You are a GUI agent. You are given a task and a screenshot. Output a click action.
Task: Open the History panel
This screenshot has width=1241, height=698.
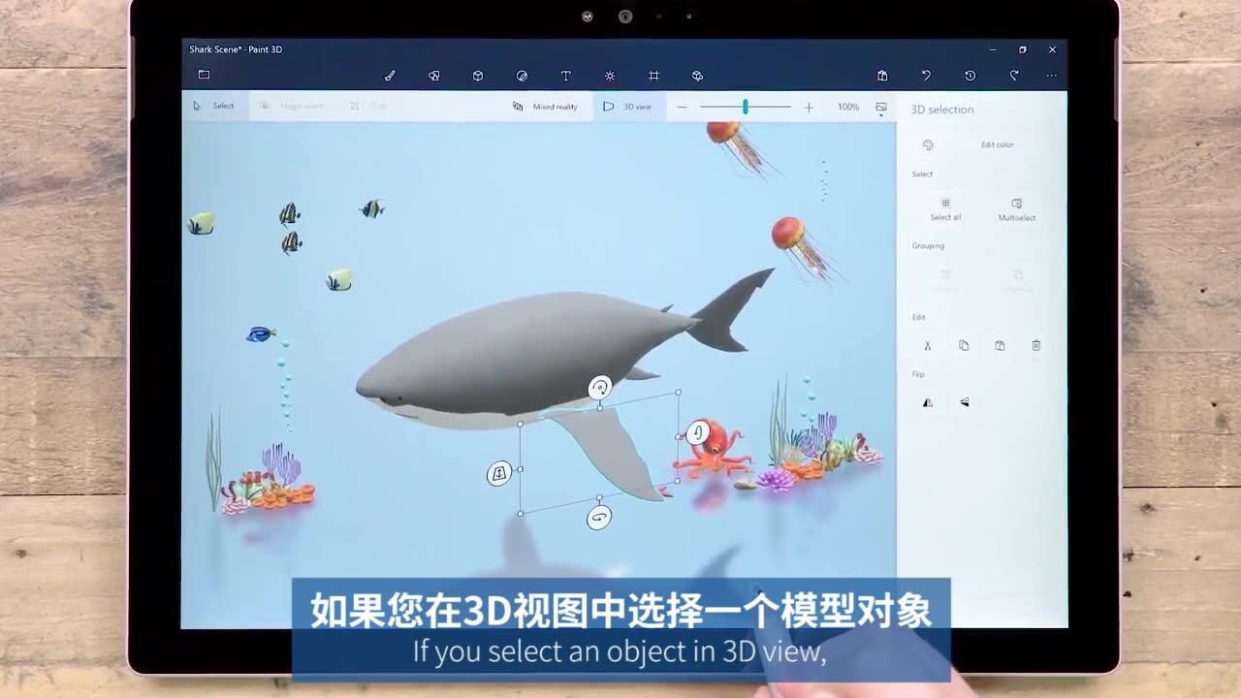pos(971,75)
